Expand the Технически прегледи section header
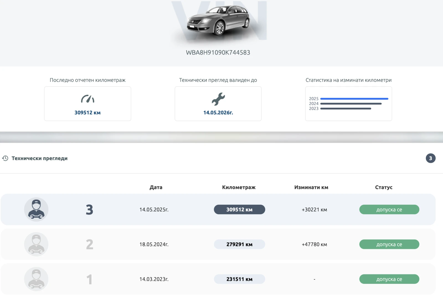The width and height of the screenshot is (443, 301). (x=40, y=158)
